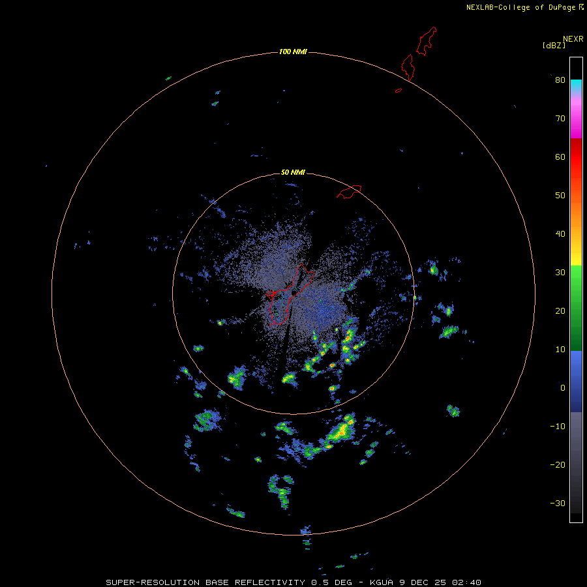Click the 20 dBZ scale value
This screenshot has height=587, width=587.
tap(560, 310)
